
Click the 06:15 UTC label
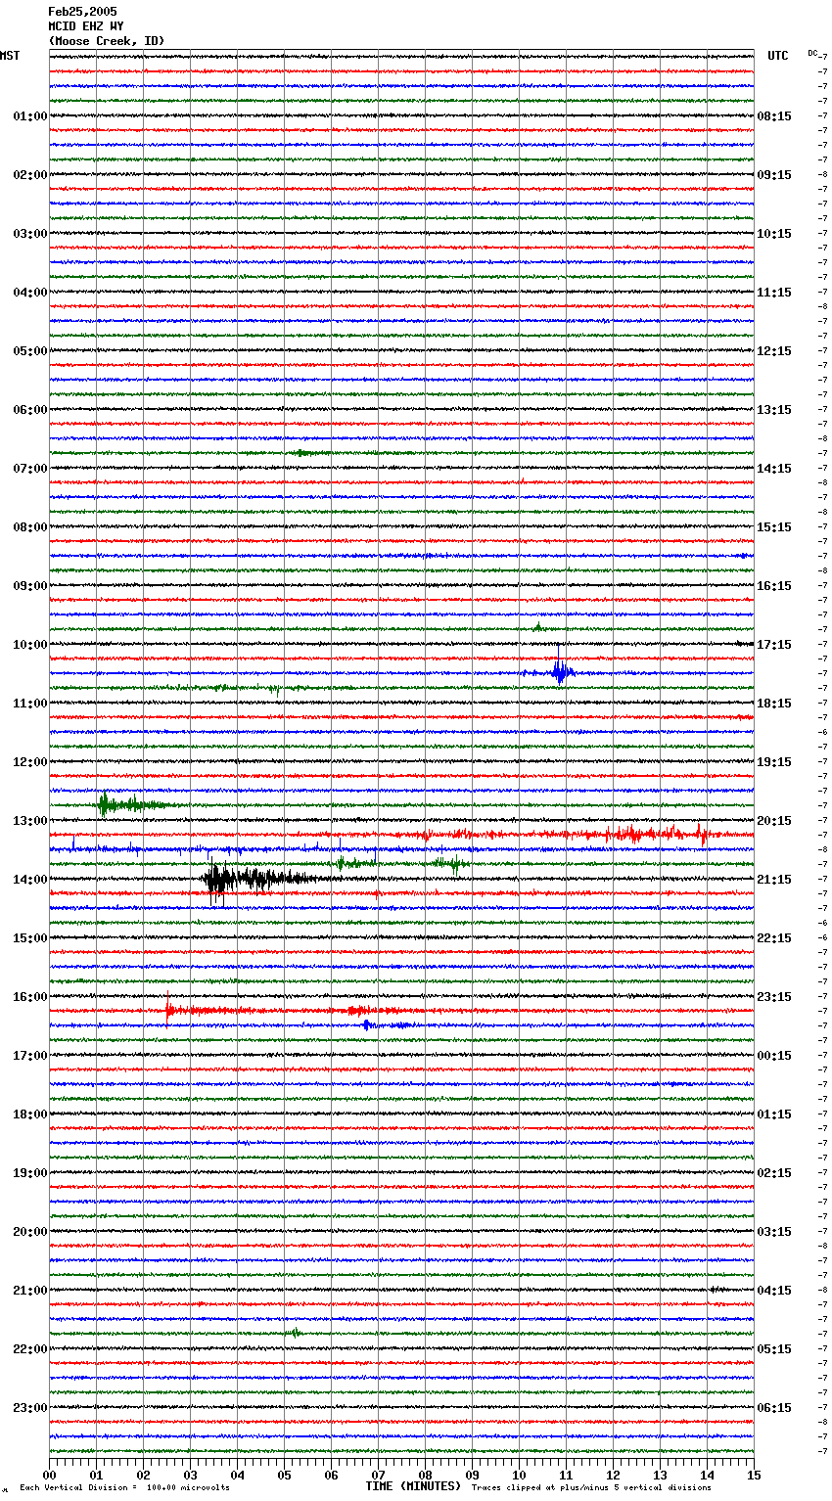coord(774,1408)
